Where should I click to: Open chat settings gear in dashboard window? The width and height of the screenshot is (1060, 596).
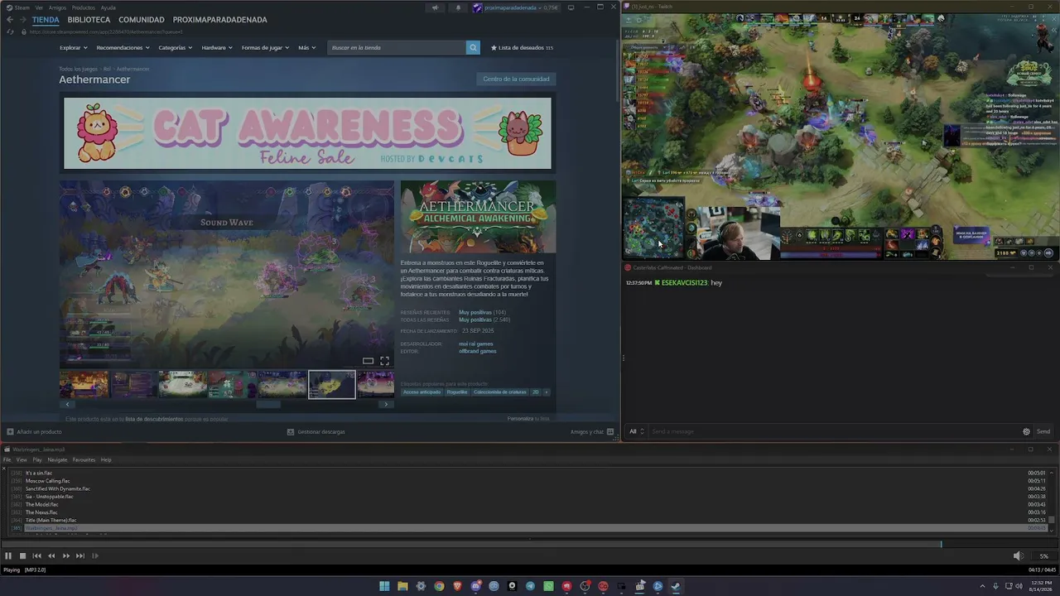click(1026, 431)
